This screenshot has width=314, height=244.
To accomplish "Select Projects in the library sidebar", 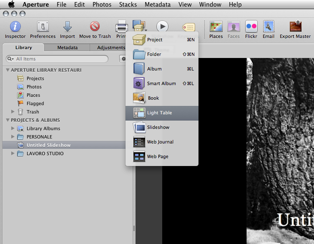I will (35, 78).
